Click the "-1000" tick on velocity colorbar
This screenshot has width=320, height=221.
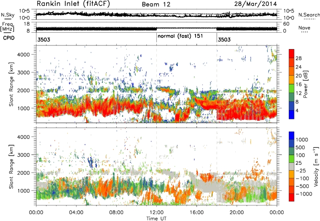click(x=304, y=194)
